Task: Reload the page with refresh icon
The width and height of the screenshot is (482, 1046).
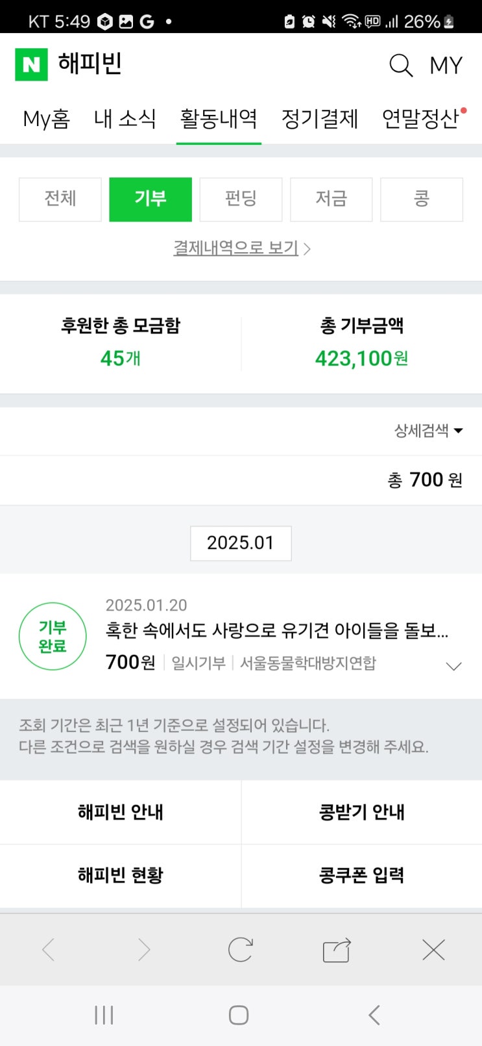Action: pos(240,950)
